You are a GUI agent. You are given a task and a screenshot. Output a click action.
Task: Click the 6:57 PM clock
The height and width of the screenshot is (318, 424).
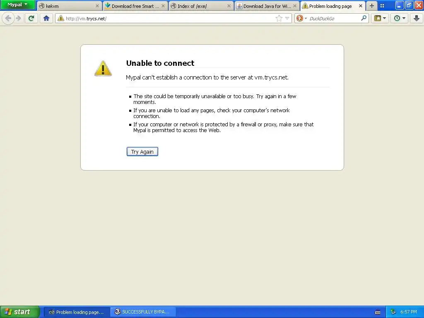tap(409, 312)
